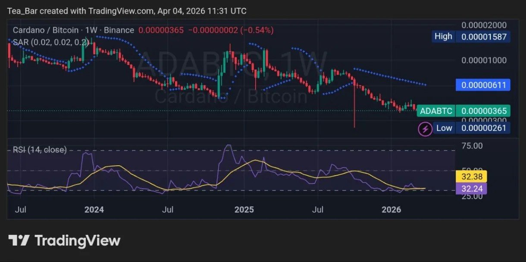Click the 75.00 RSI scale value
Screen dimensions: 526x262
(x=473, y=146)
